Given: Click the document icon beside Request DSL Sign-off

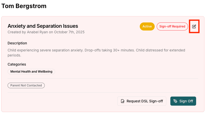Looking at the screenshot, I should 123,101.
